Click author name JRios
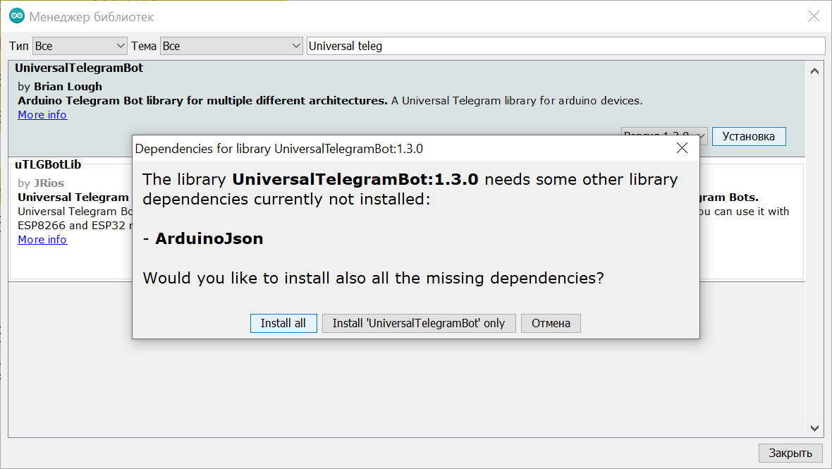This screenshot has height=469, width=832. pyautogui.click(x=49, y=183)
